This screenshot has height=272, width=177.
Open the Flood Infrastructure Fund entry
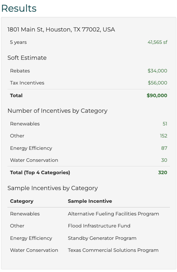(99, 226)
